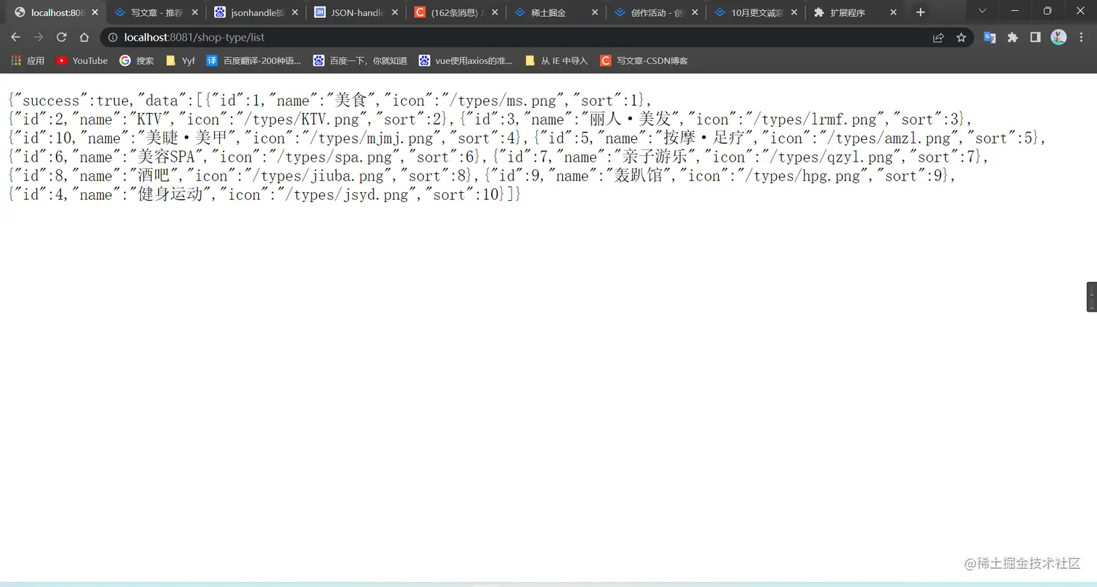The image size is (1097, 587).
Task: Close the 10月更文诚意 tab
Action: point(794,12)
